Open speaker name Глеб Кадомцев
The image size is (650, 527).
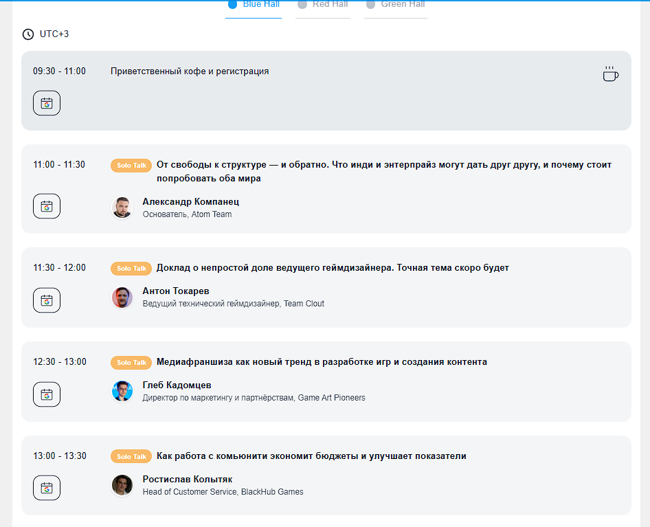tap(177, 385)
